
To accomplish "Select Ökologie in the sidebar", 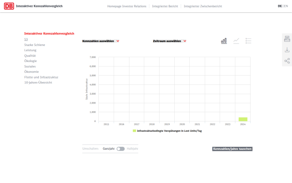I will click(x=30, y=61).
